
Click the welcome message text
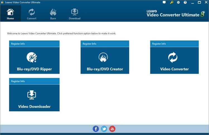click(62, 33)
